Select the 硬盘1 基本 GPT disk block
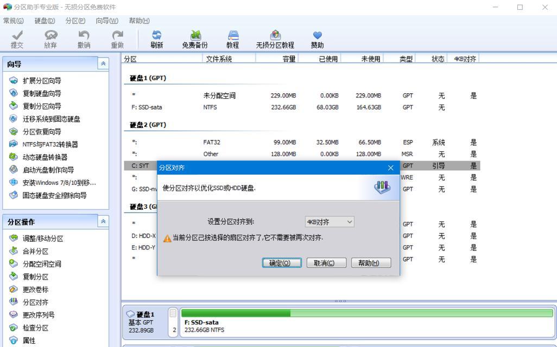557x347 pixels. (145, 322)
